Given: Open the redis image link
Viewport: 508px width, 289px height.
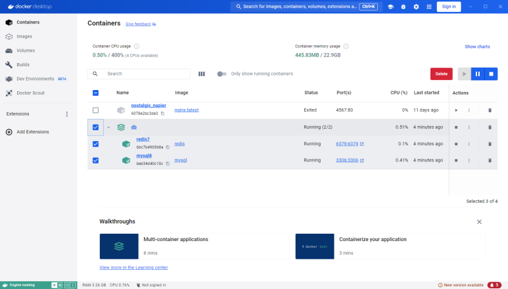Looking at the screenshot, I should coord(179,144).
